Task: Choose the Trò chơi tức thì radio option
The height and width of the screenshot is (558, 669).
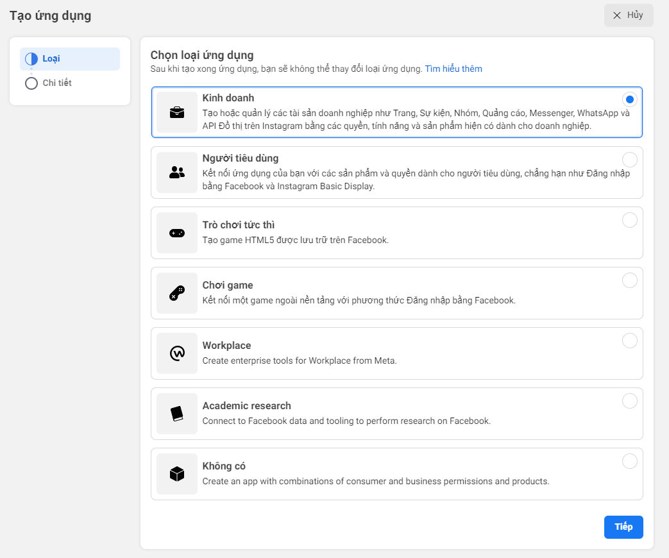Action: pyautogui.click(x=629, y=220)
